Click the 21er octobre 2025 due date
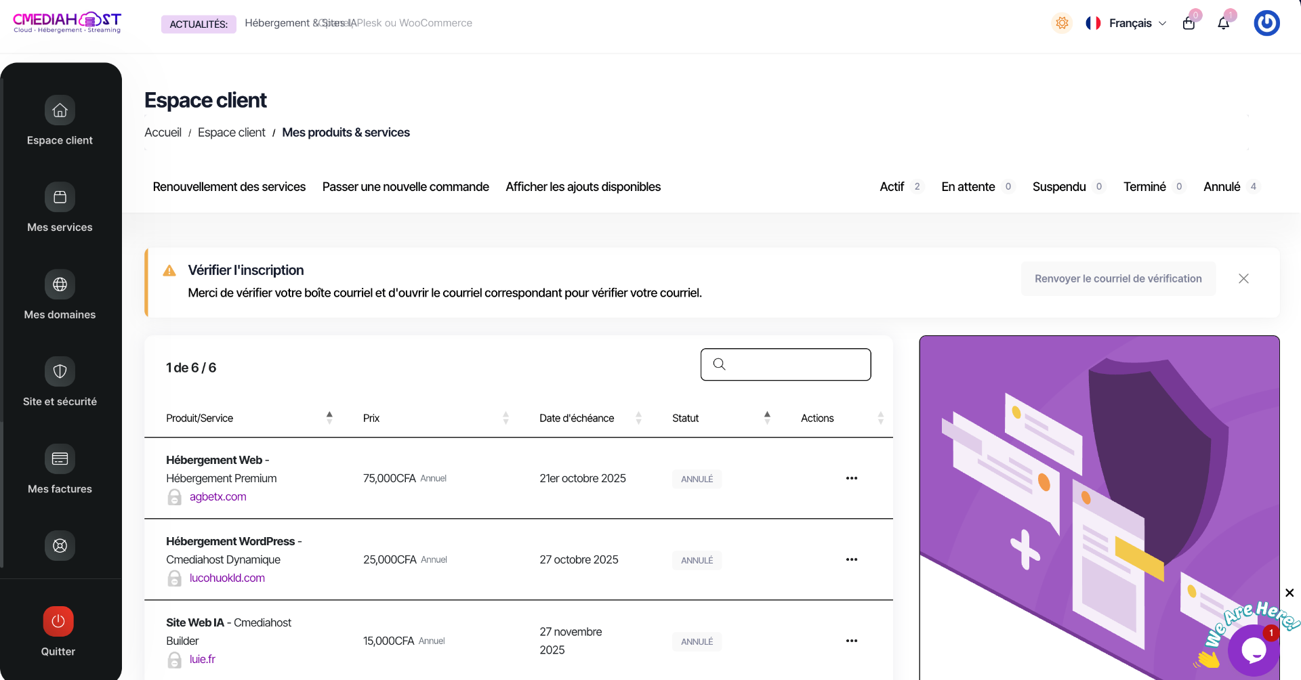Image resolution: width=1301 pixels, height=680 pixels. [x=583, y=478]
